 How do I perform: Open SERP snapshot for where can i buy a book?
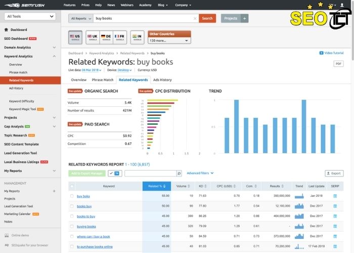pos(335,236)
